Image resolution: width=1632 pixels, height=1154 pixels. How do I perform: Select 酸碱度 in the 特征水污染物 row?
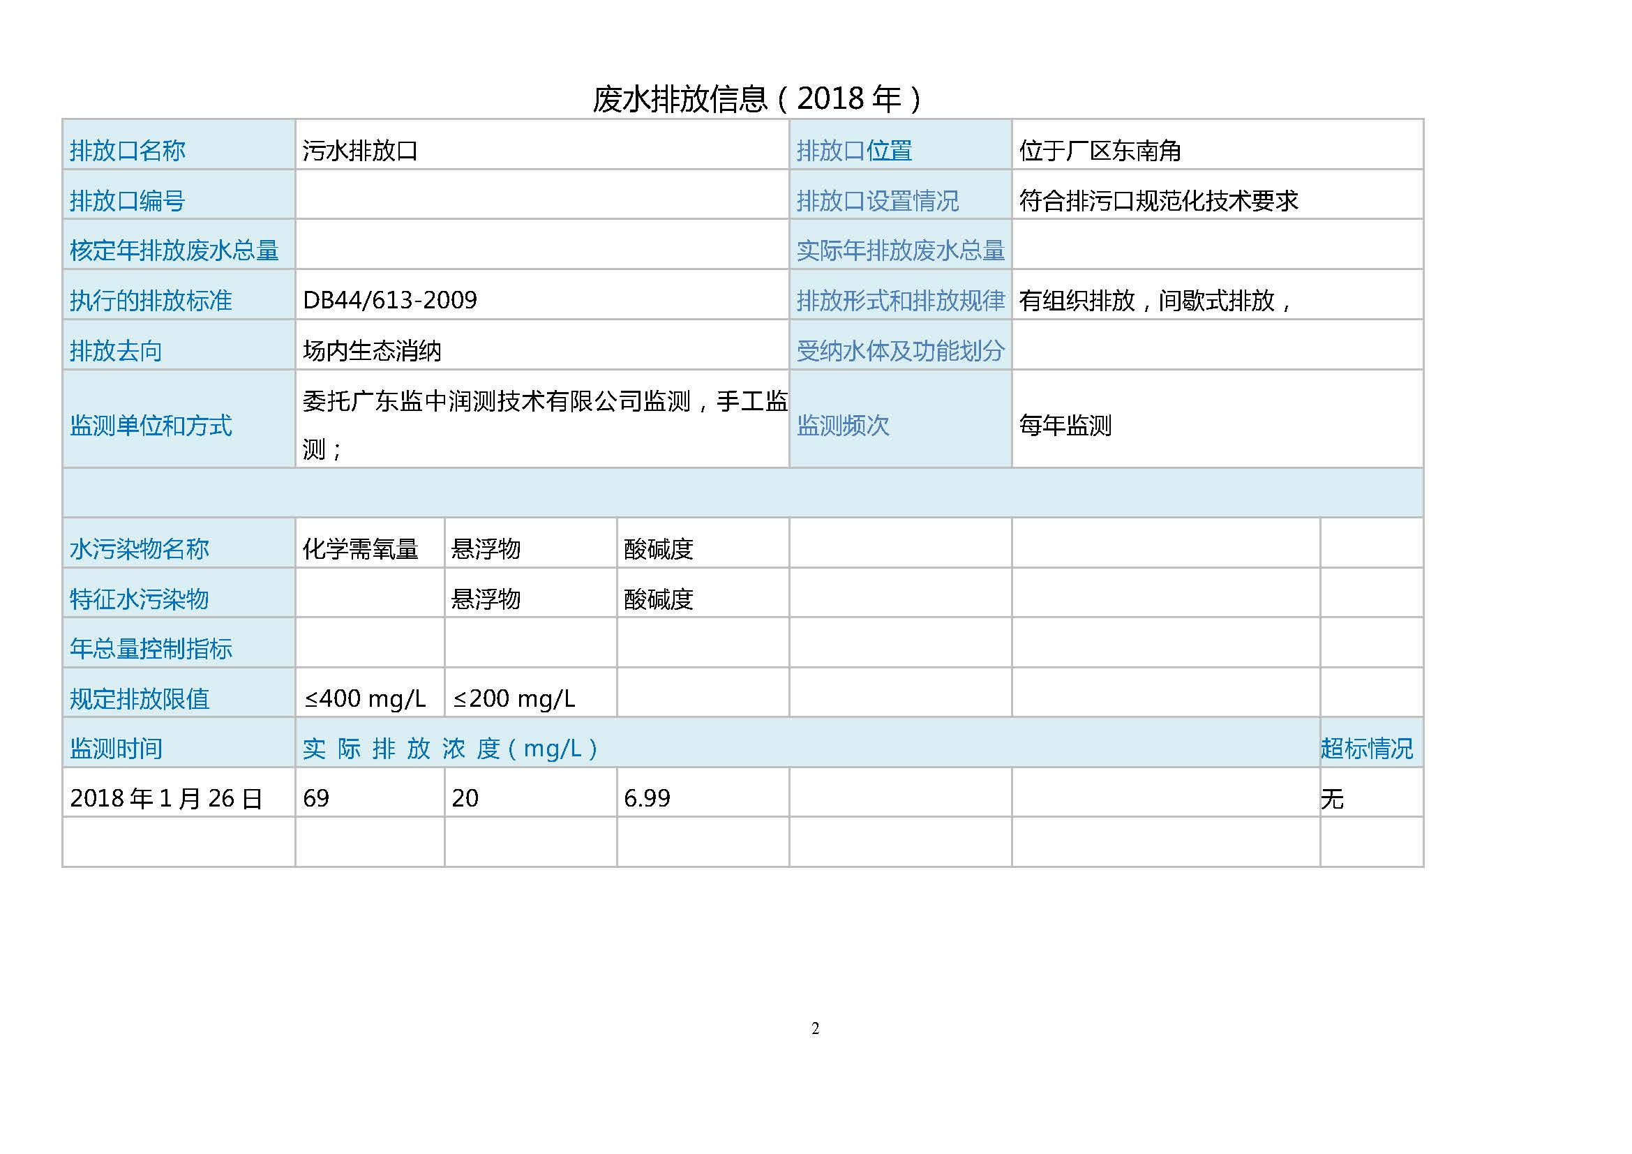click(x=658, y=599)
